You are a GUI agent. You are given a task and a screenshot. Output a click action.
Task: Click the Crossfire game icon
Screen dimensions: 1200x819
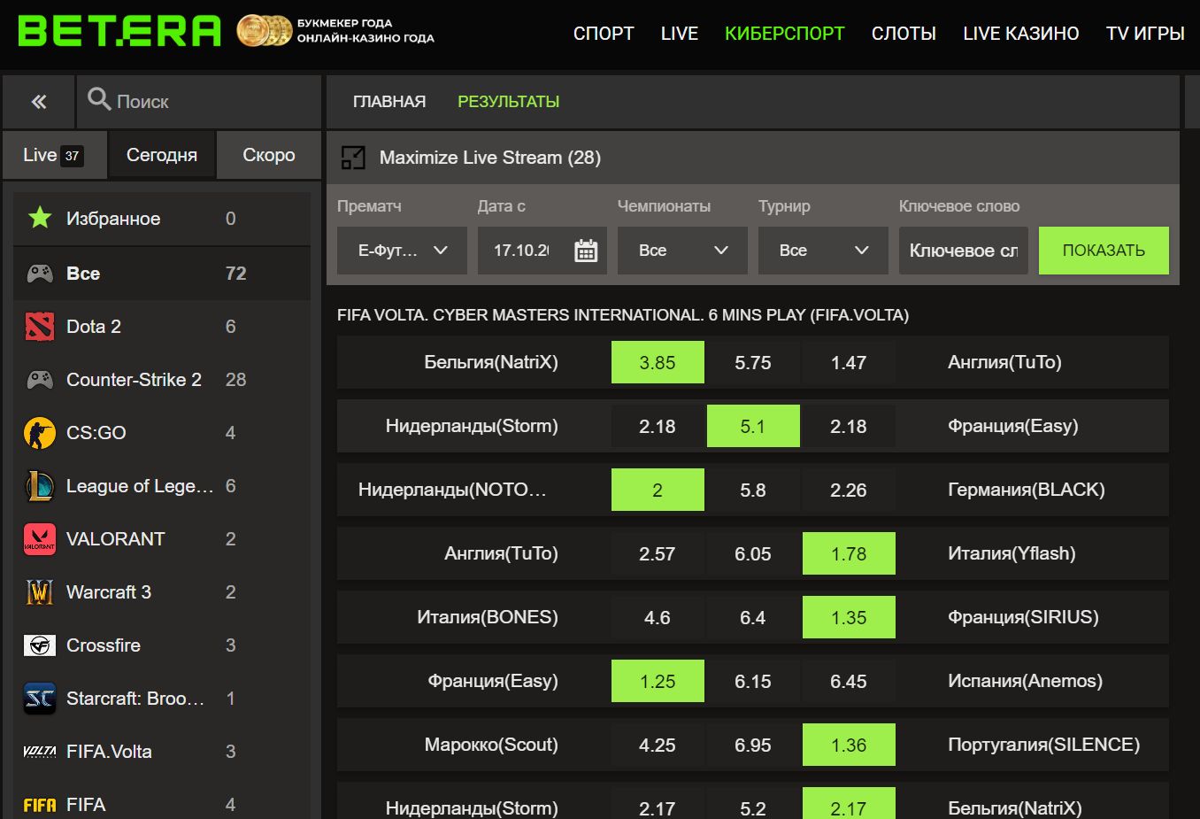pyautogui.click(x=40, y=645)
